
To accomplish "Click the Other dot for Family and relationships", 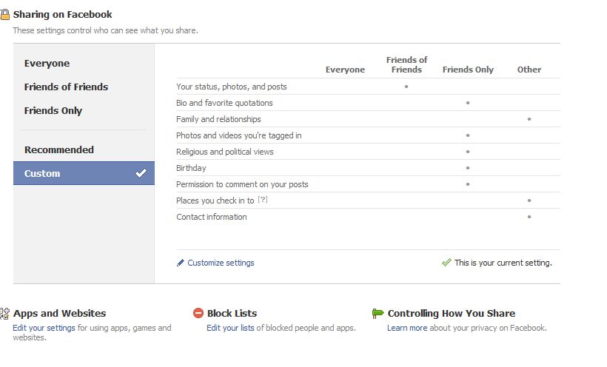I will (x=529, y=119).
